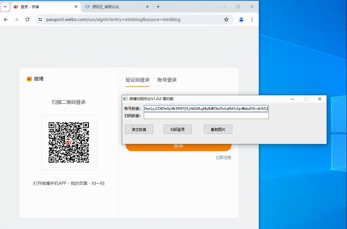
Task: Click the 微博扫码协议 window title icon
Action: pos(125,99)
